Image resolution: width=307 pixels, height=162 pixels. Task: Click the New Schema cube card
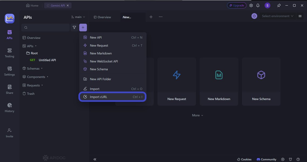click(x=261, y=82)
